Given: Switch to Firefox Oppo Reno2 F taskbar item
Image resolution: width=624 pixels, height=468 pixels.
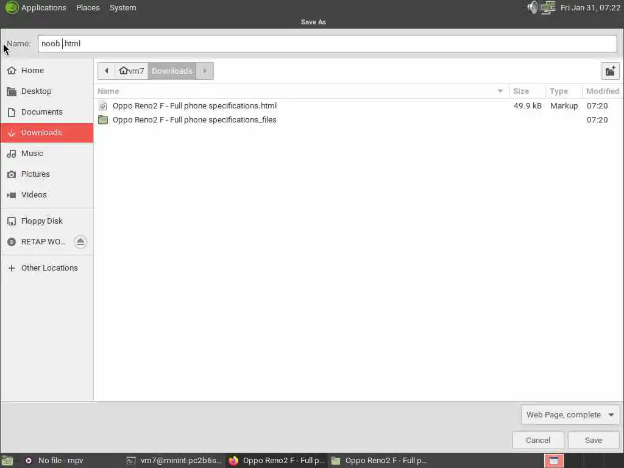Looking at the screenshot, I should pyautogui.click(x=277, y=461).
